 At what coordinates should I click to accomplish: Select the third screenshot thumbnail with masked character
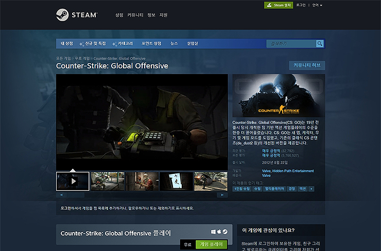click(142, 182)
